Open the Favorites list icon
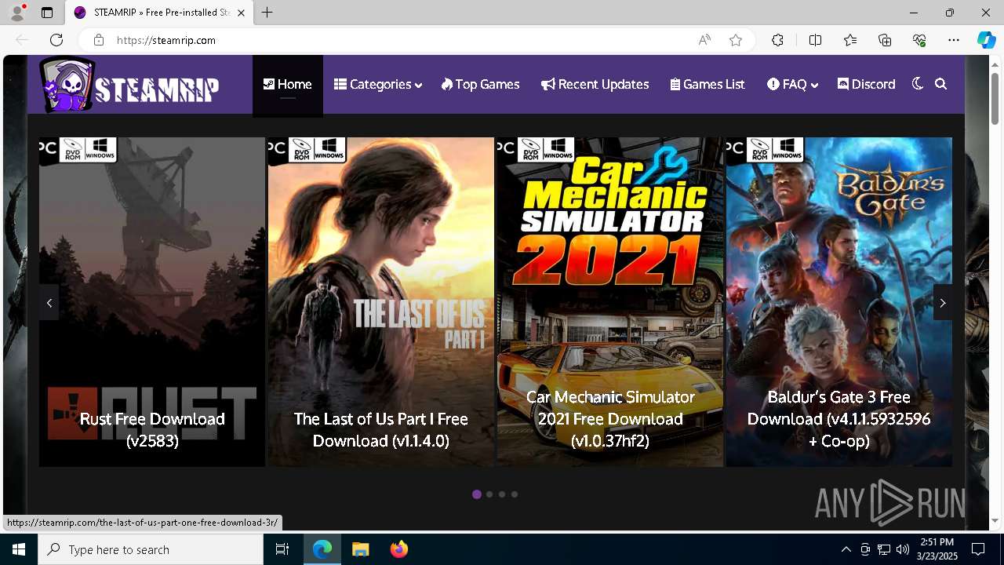The height and width of the screenshot is (565, 1004). click(x=850, y=40)
